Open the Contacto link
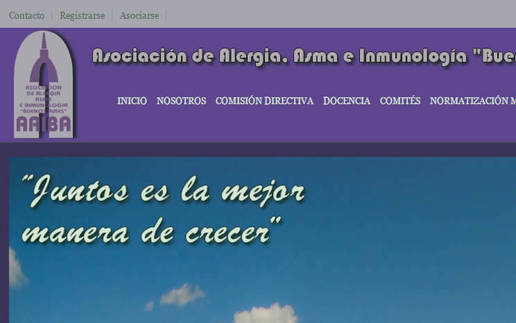The width and height of the screenshot is (516, 323). pyautogui.click(x=26, y=15)
